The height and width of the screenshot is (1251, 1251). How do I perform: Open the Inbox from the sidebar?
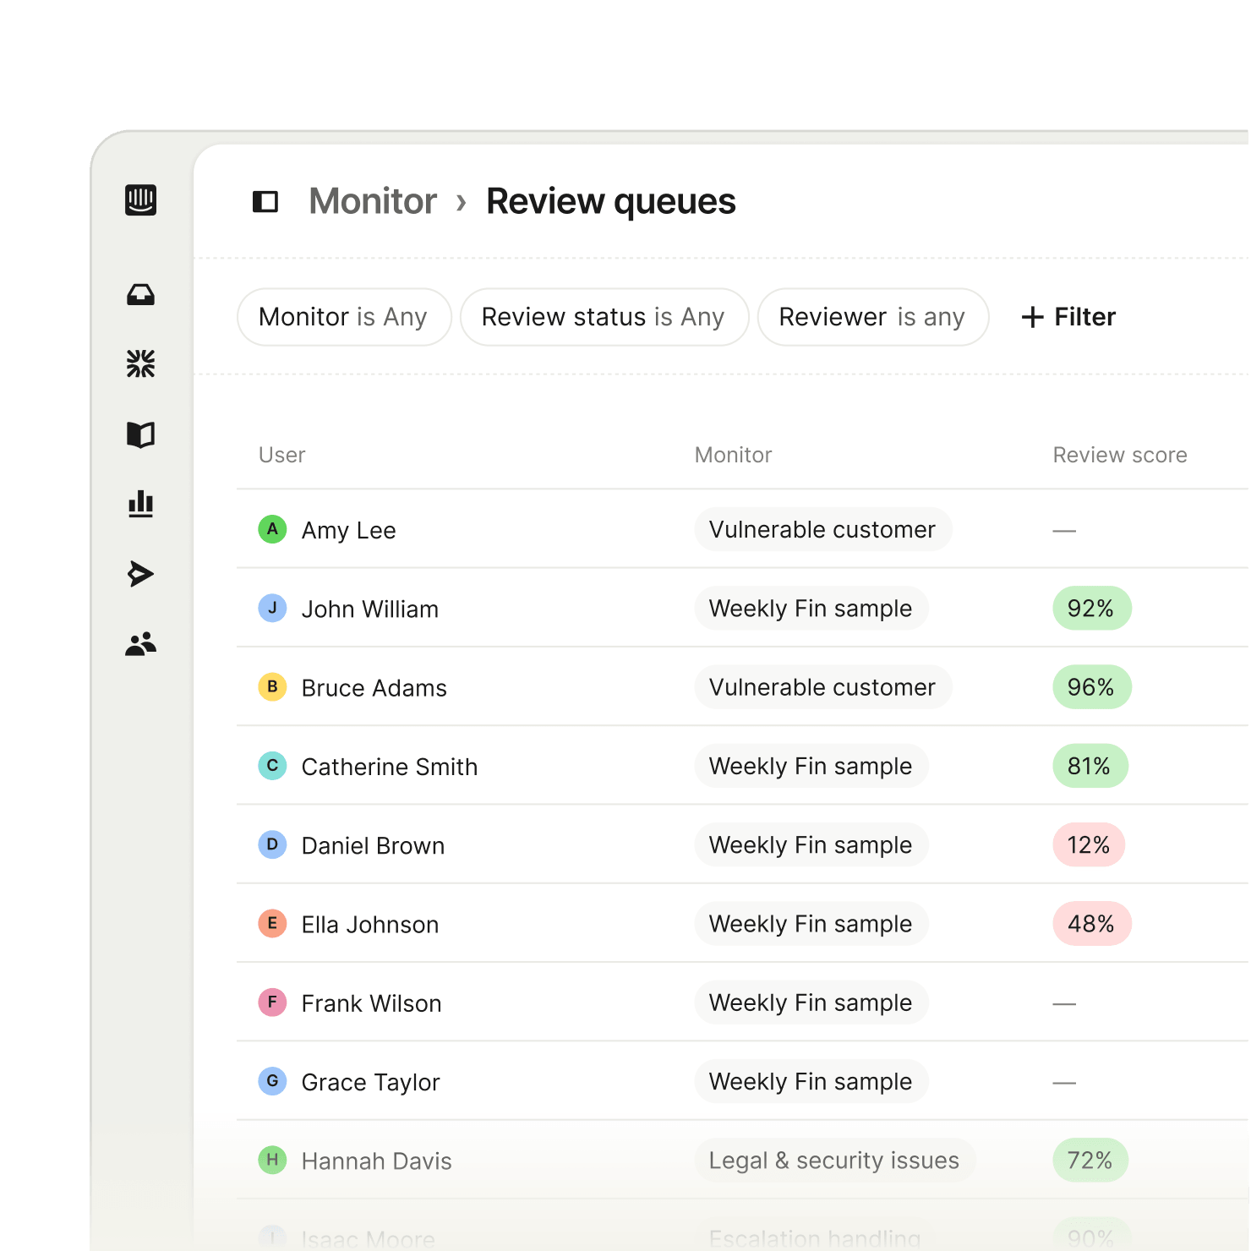(x=140, y=295)
